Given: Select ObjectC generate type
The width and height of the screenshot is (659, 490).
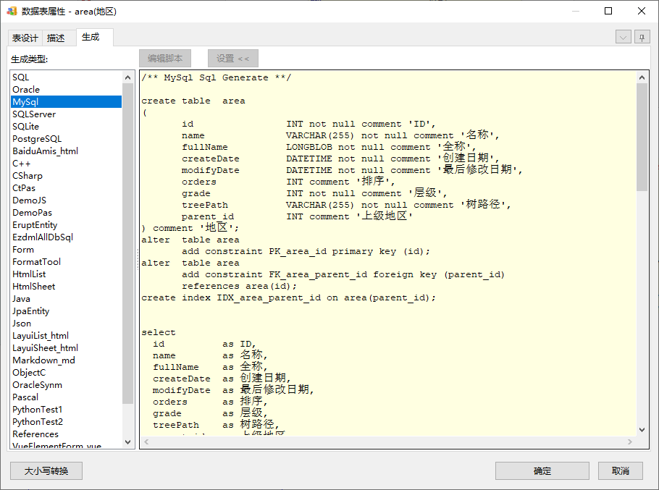Looking at the screenshot, I should pos(66,373).
